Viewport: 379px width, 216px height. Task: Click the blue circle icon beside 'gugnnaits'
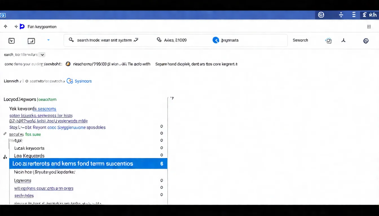(x=216, y=40)
